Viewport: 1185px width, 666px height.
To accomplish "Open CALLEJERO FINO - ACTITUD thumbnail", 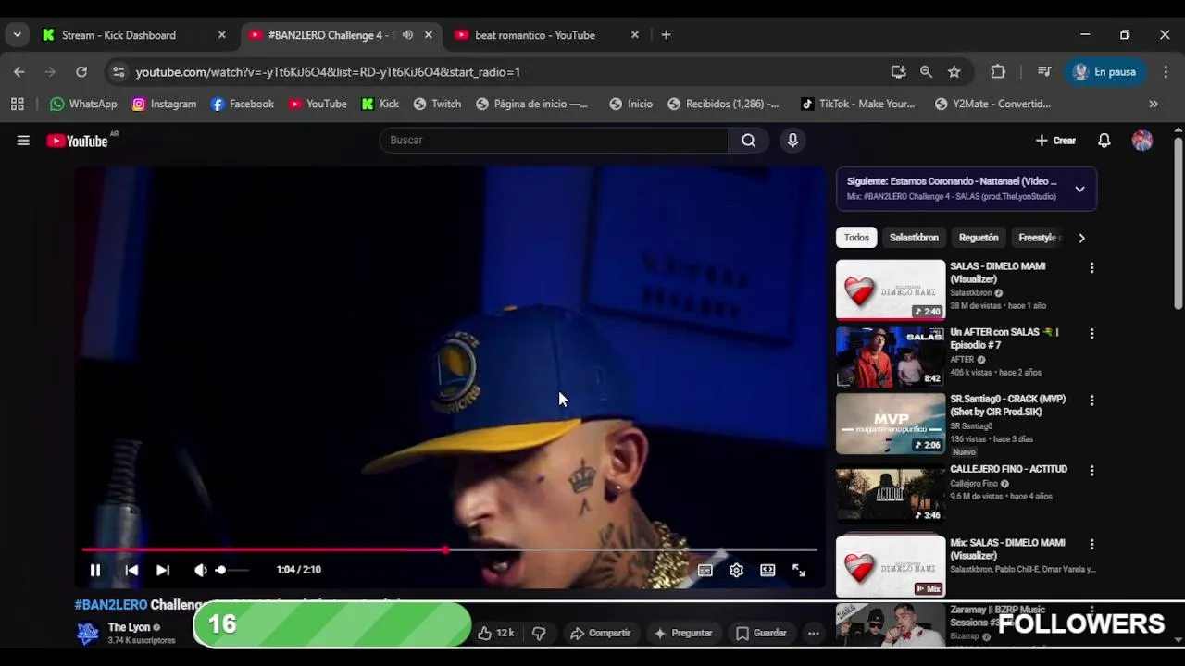I will (891, 494).
